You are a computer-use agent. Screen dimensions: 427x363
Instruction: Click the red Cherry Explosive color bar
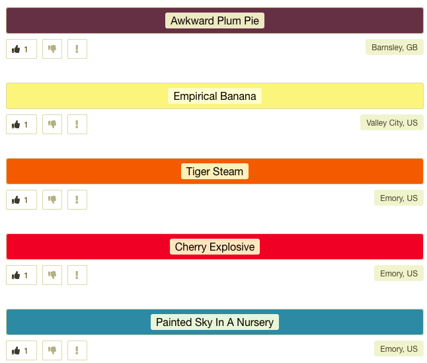coord(215,247)
